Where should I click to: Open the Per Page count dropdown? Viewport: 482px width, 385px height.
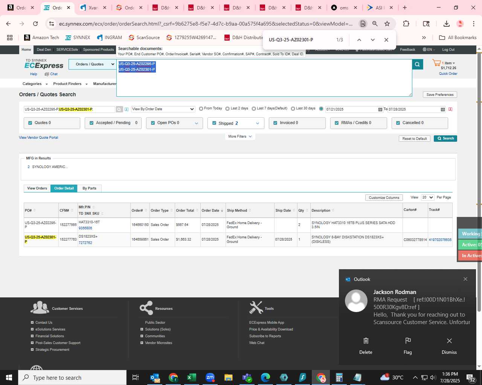[x=428, y=197]
